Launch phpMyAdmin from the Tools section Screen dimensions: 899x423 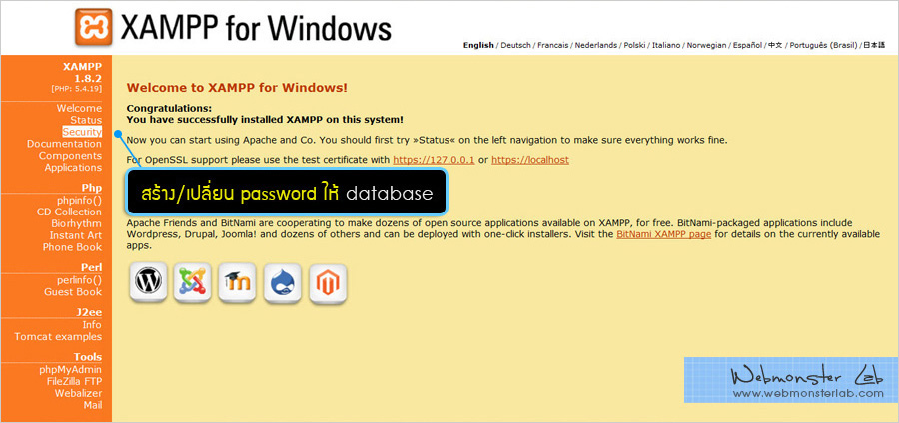click(71, 370)
